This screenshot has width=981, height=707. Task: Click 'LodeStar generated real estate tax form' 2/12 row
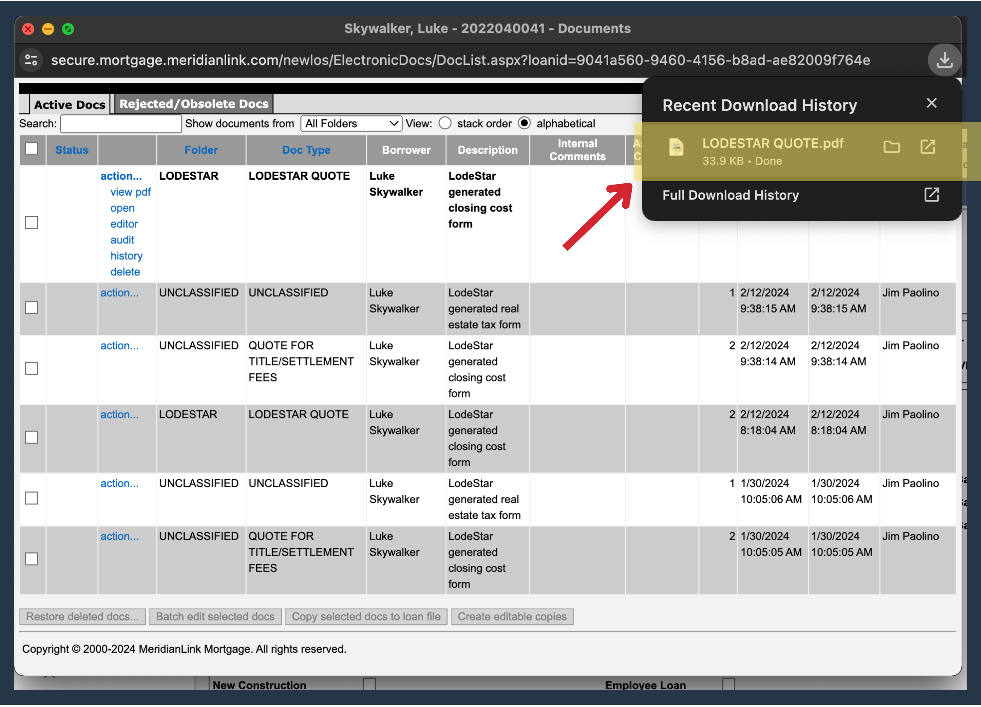click(484, 309)
